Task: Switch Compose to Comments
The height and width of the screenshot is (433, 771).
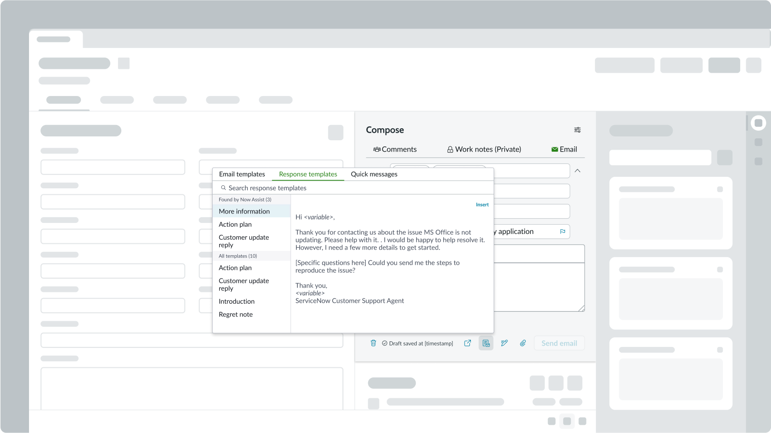Action: pos(395,149)
